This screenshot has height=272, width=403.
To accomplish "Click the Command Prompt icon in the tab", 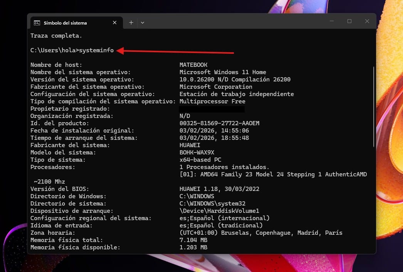I will click(x=37, y=23).
